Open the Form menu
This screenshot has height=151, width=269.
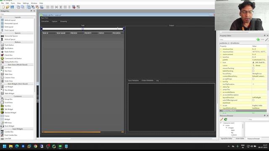(13, 3)
